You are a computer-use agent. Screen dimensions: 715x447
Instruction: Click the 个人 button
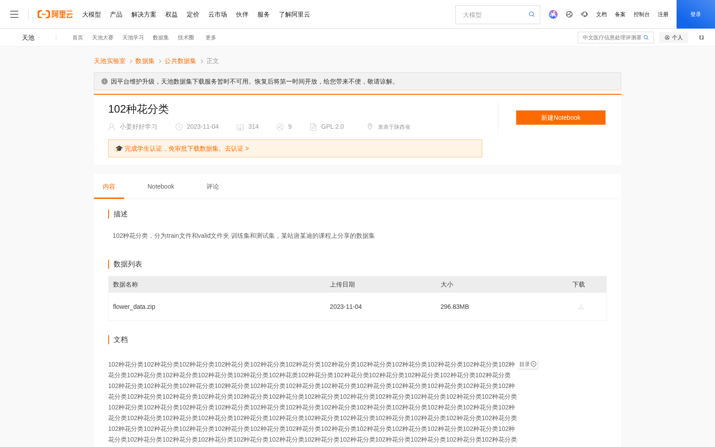pyautogui.click(x=673, y=38)
